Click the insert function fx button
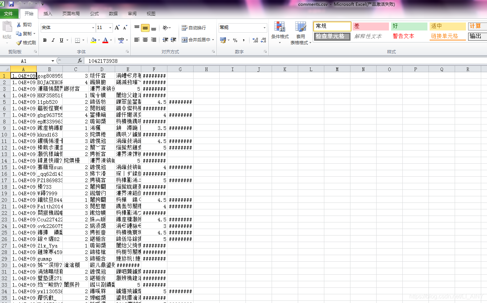This screenshot has width=487, height=303. point(80,61)
